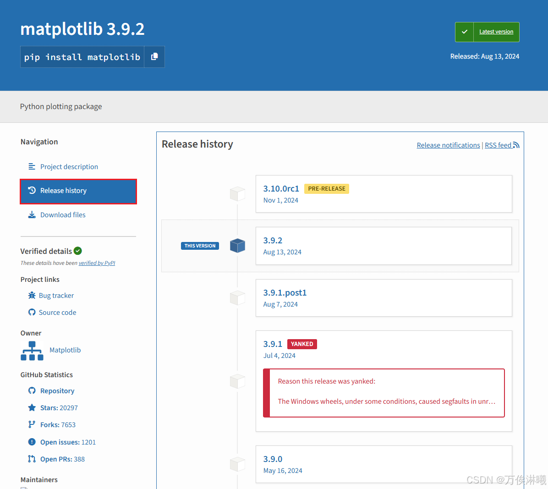Open the GitHub Repository link
This screenshot has width=548, height=489.
pyautogui.click(x=57, y=391)
